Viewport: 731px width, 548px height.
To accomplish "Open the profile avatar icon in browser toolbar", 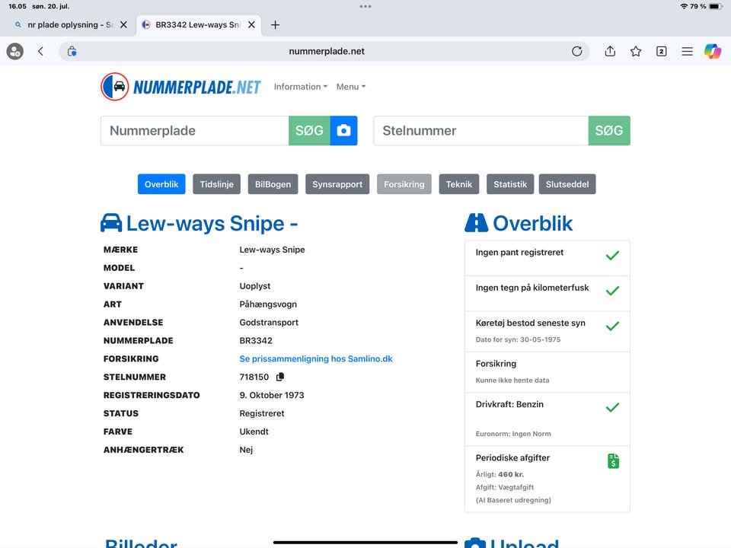I will click(x=15, y=51).
